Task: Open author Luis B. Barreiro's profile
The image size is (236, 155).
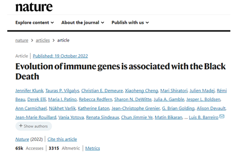Action: click(x=203, y=118)
